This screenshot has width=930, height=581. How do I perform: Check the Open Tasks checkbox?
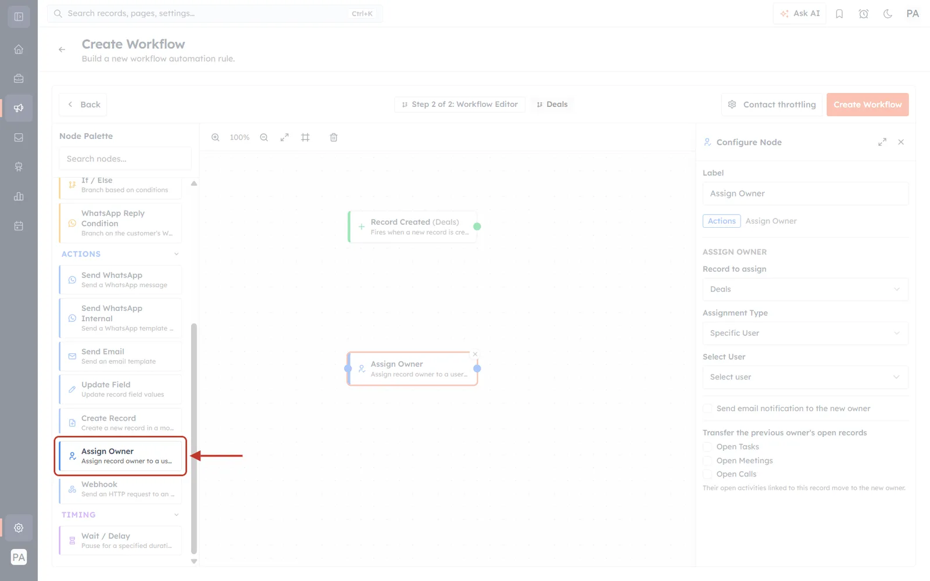pos(707,447)
